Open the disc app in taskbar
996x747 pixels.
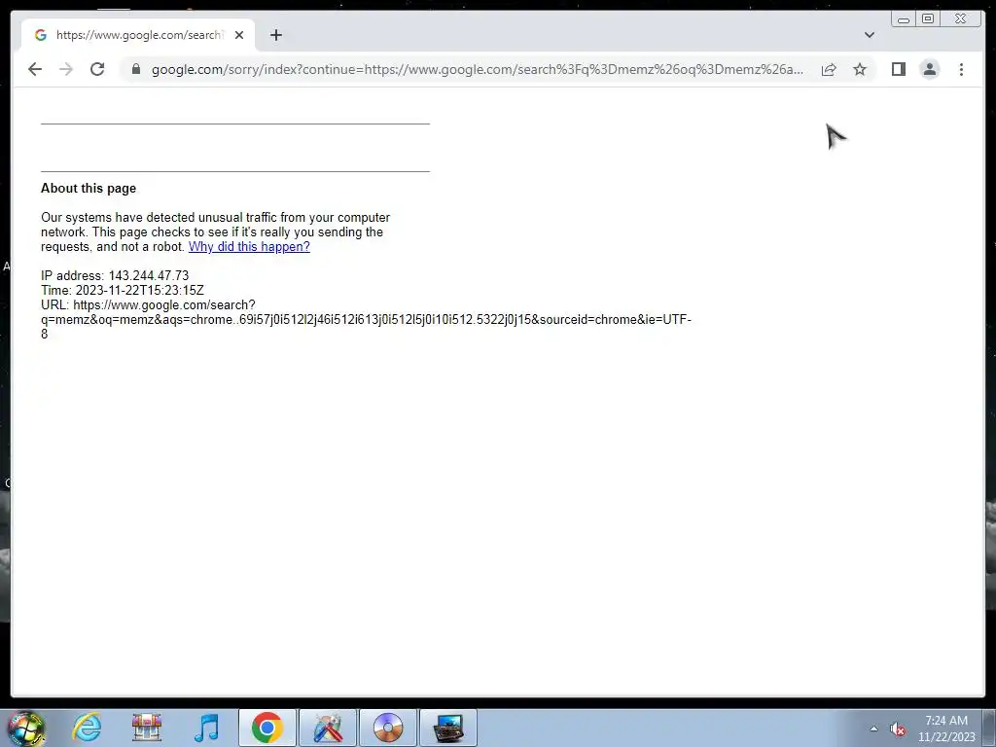(388, 728)
